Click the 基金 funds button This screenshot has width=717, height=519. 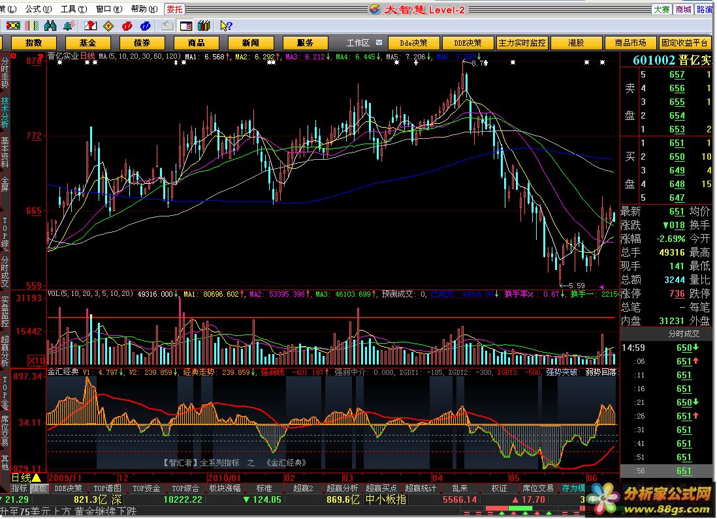(x=88, y=43)
